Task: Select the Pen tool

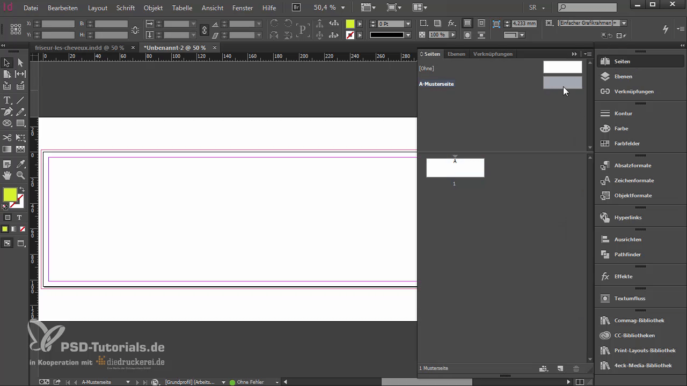Action: [8, 112]
